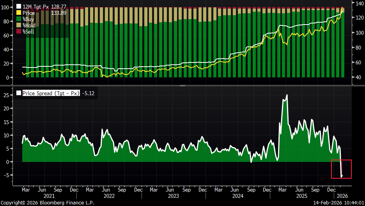The image size is (365, 206).
Task: Click the 'Mar' label above 2021
Action: click(x=26, y=190)
